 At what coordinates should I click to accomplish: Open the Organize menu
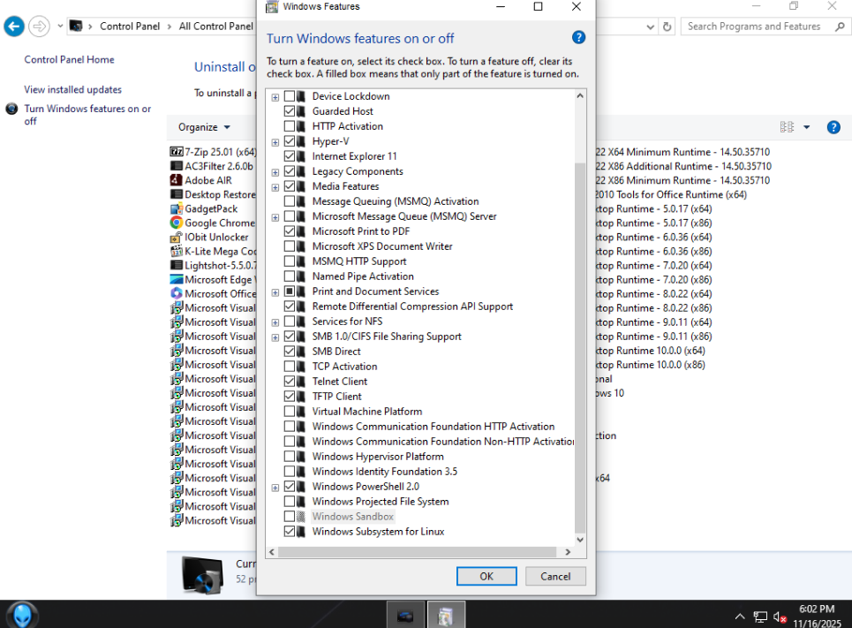(x=204, y=127)
